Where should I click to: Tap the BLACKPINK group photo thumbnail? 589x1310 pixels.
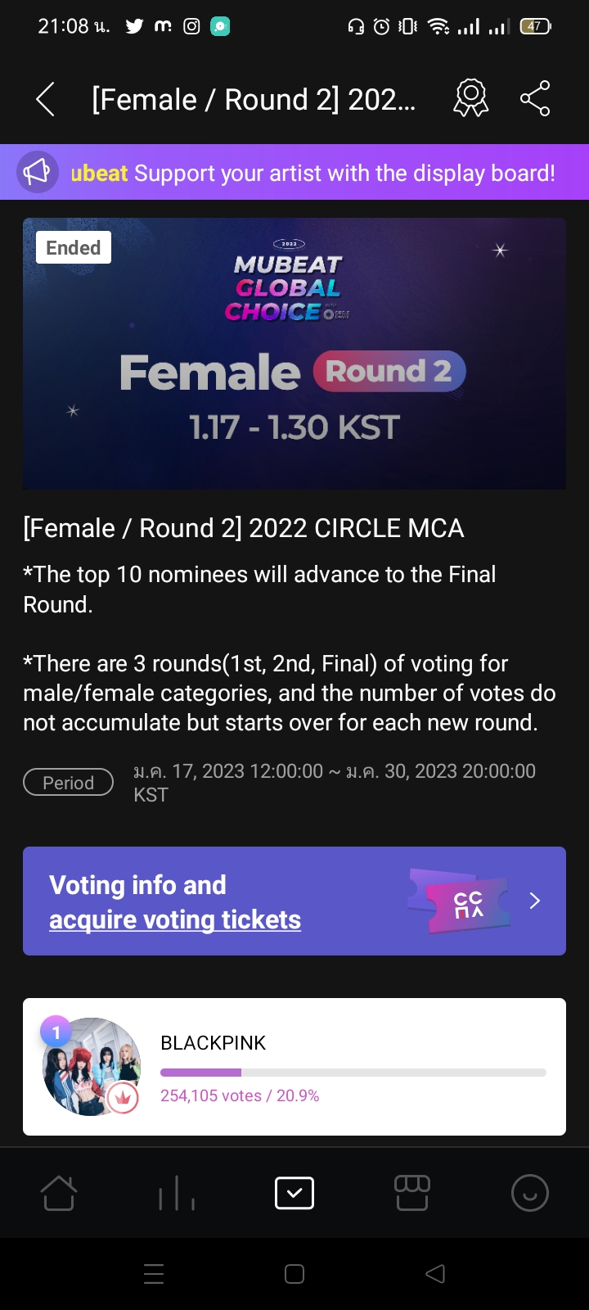point(92,1066)
